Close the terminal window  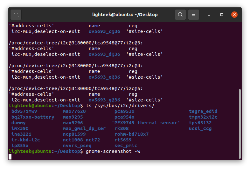point(234,15)
